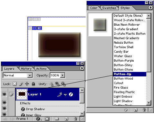Click the Opacity 100% field
Viewport: 154px width, 122px height.
click(55, 75)
